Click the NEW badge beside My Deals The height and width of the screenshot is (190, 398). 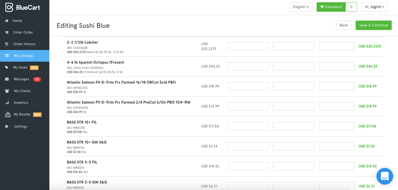(34, 68)
